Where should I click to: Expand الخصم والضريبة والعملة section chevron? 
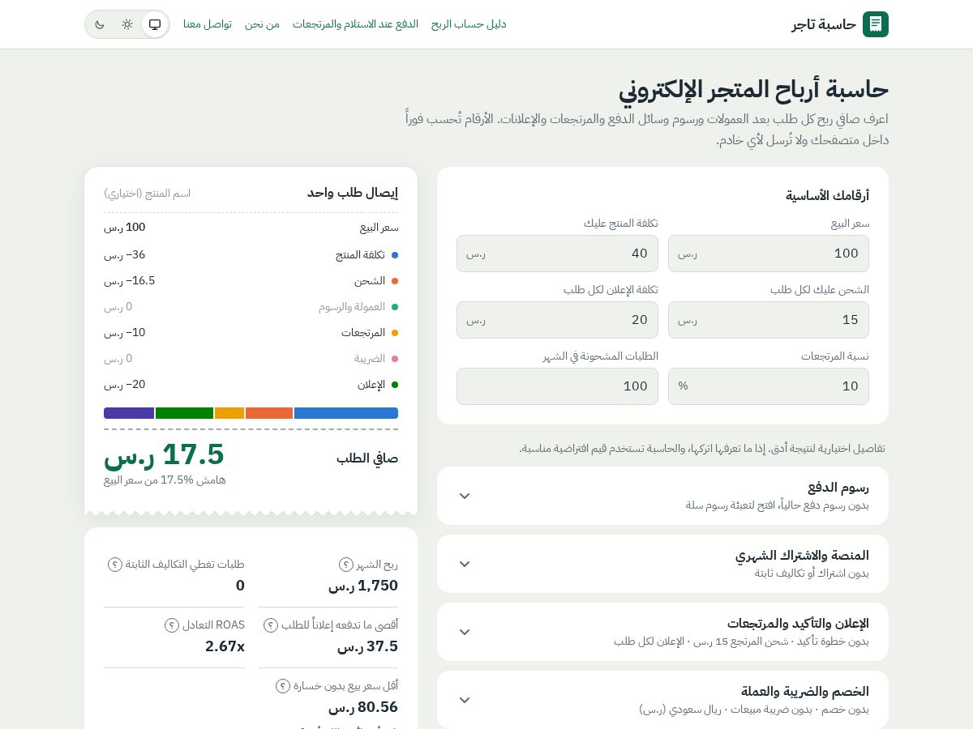tap(465, 700)
